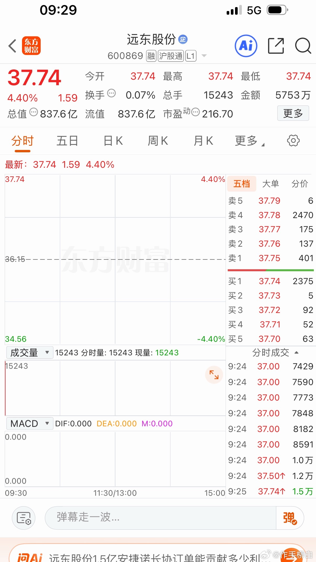Open the MACD indicator dropdown
Screen dimensions: 316x562
(30, 423)
